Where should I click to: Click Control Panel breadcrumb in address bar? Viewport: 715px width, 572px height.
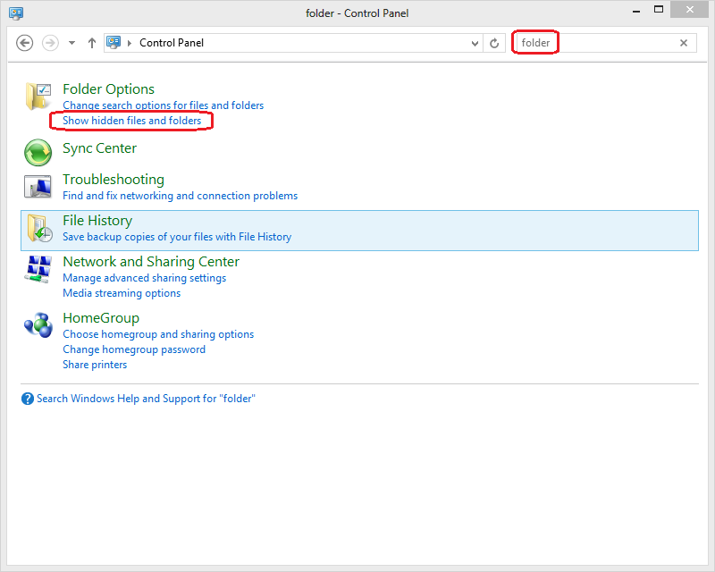click(172, 43)
